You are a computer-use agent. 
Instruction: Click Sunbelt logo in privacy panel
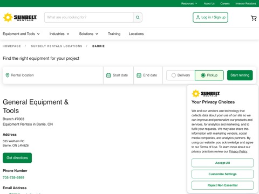point(206,94)
